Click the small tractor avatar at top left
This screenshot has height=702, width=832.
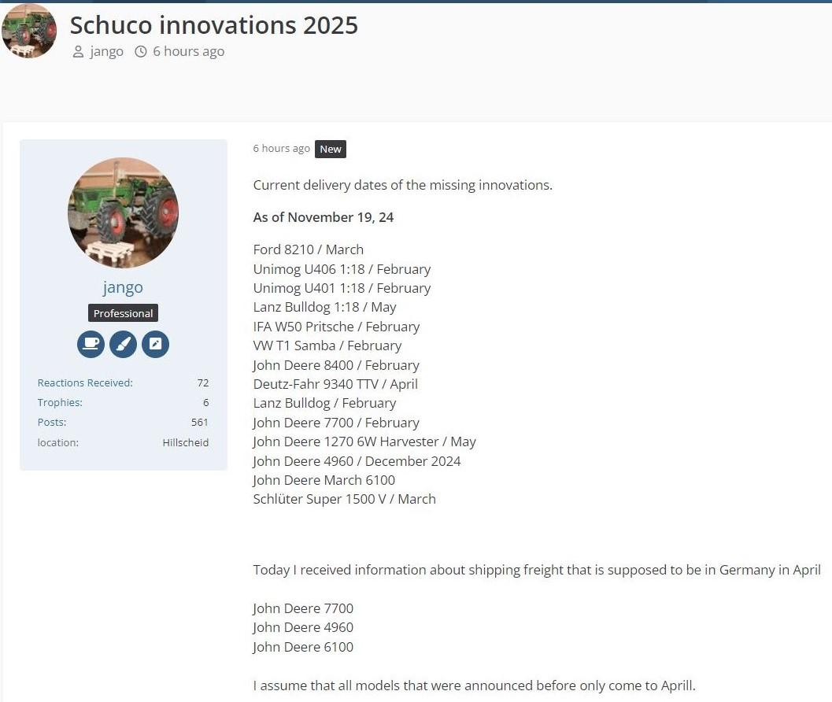pyautogui.click(x=28, y=31)
